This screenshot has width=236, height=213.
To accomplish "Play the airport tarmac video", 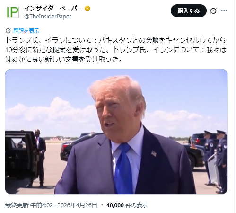I will [x=116, y=132].
